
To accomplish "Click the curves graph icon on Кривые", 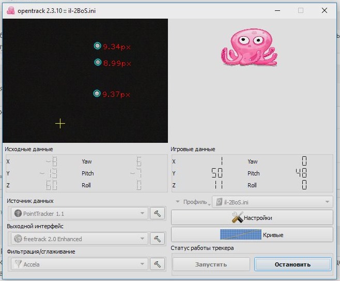I will 240,234.
